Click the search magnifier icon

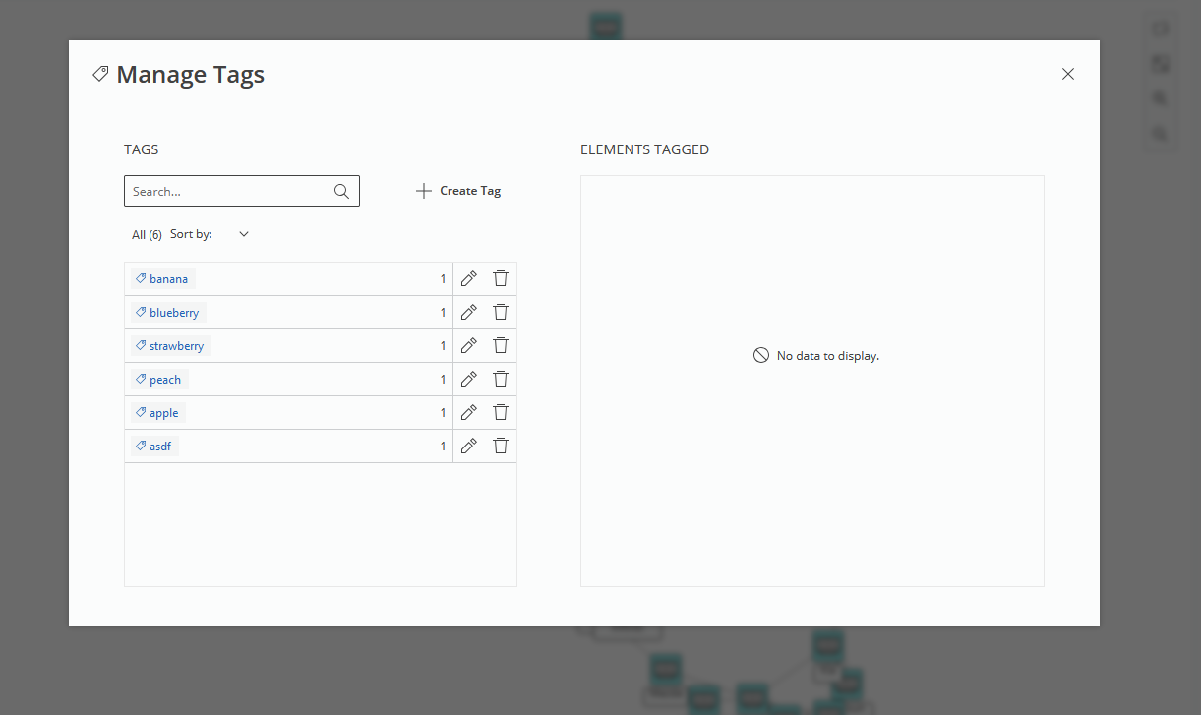click(x=341, y=191)
